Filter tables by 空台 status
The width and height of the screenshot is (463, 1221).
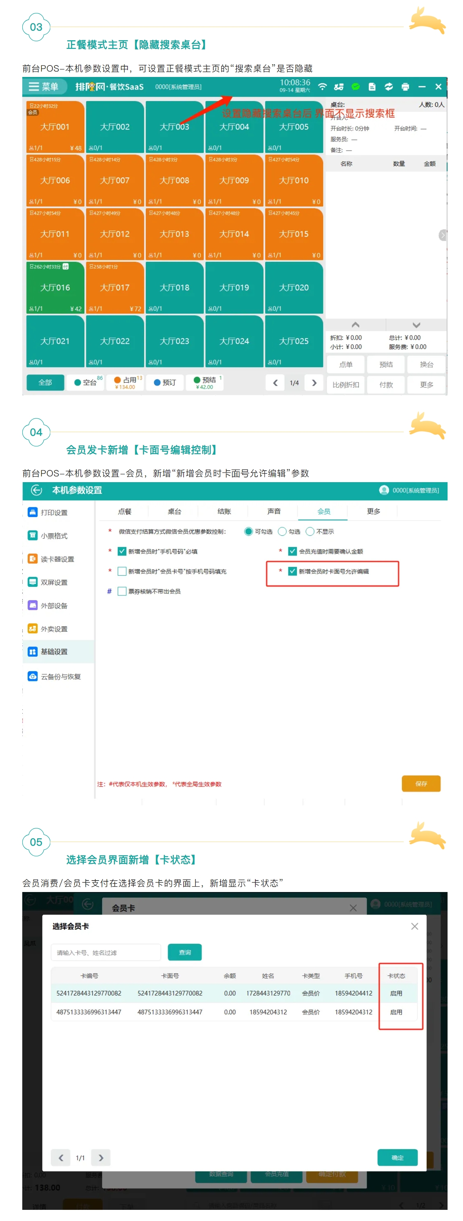[86, 383]
